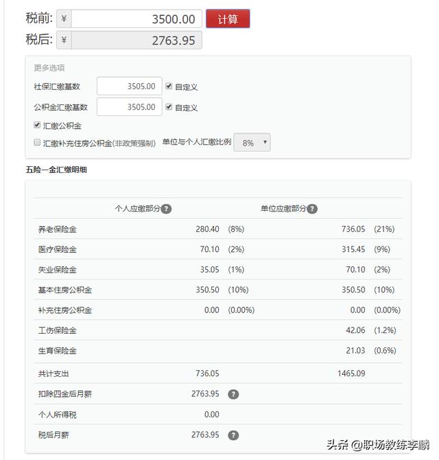
Task: Click help icon in 扣除四金后月薪 row
Action: tap(233, 394)
